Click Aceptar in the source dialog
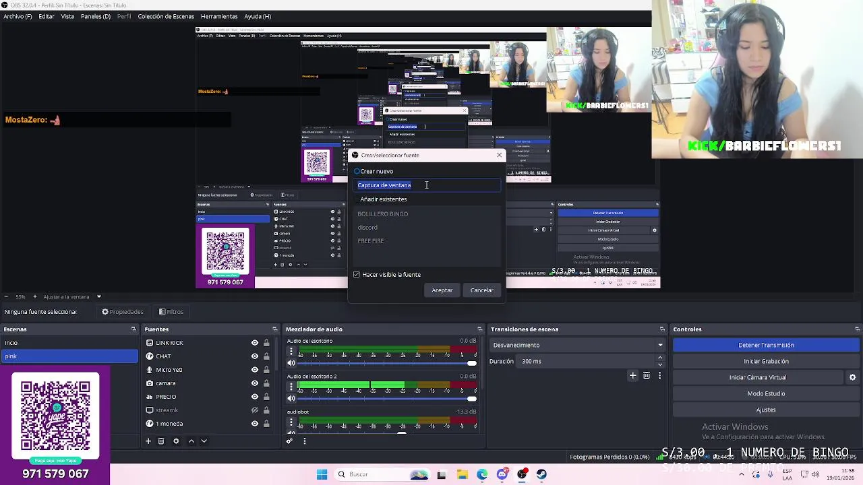 coord(442,290)
